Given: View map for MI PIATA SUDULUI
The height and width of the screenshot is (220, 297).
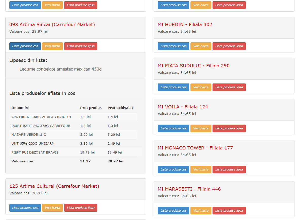Looking at the screenshot, I should point(201,87).
